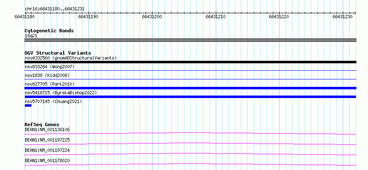Click the chr16:66431180..66431231 region label
This screenshot has height=170, width=368.
(55, 9)
